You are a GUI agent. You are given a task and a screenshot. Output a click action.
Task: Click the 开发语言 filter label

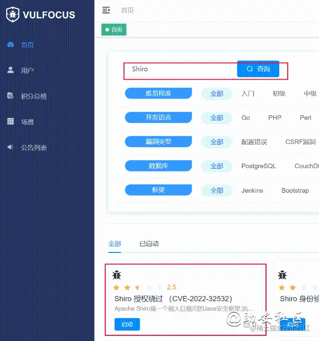point(159,117)
